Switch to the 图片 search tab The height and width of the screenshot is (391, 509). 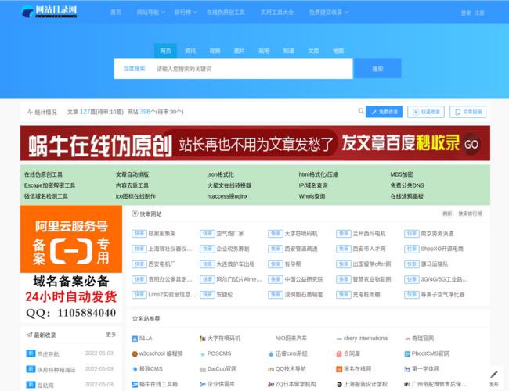[240, 51]
